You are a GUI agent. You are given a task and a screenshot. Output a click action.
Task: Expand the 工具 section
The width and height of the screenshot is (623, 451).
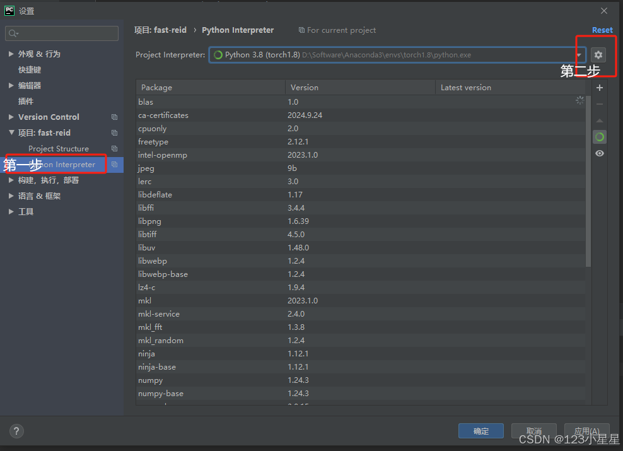coord(11,212)
